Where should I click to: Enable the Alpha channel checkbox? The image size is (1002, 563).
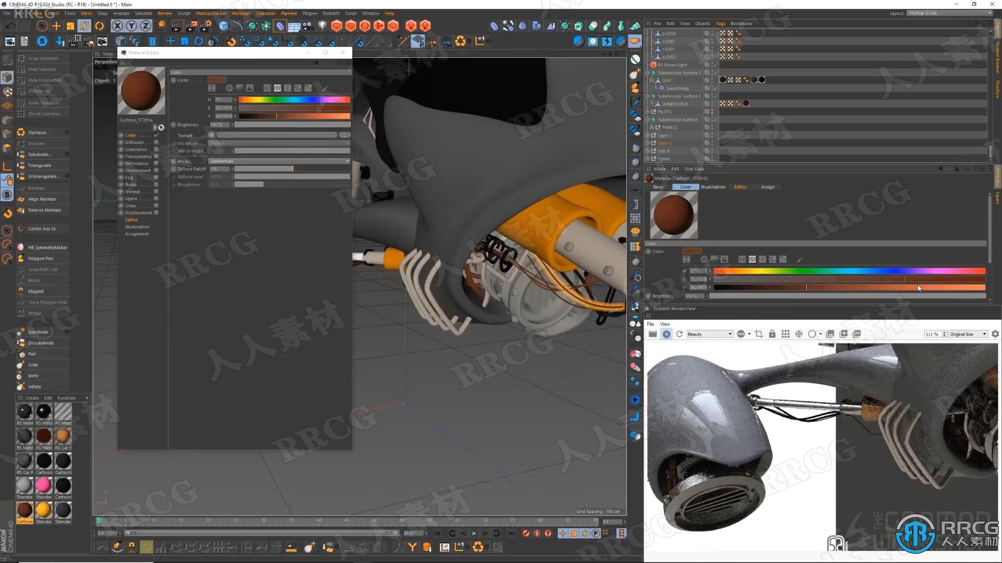point(156,199)
